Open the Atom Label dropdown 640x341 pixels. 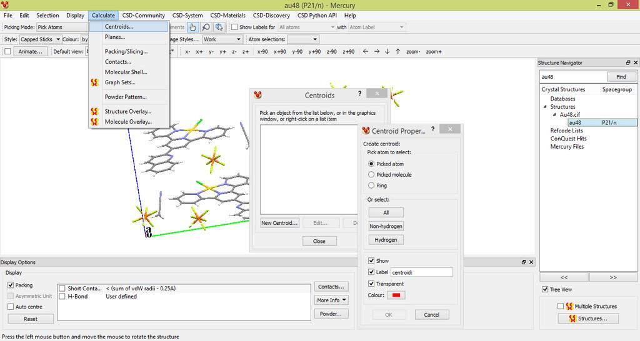click(376, 27)
